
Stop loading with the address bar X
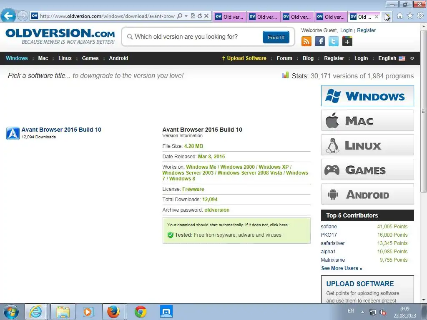point(206,16)
